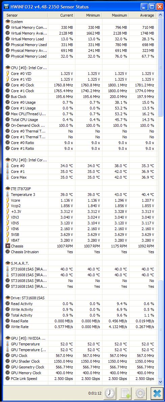Select the Core #0 VID voltage icon

(x=7, y=73)
